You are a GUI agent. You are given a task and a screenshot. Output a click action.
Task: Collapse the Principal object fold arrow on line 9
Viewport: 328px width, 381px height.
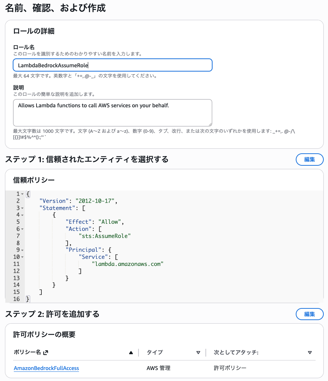(x=22, y=250)
